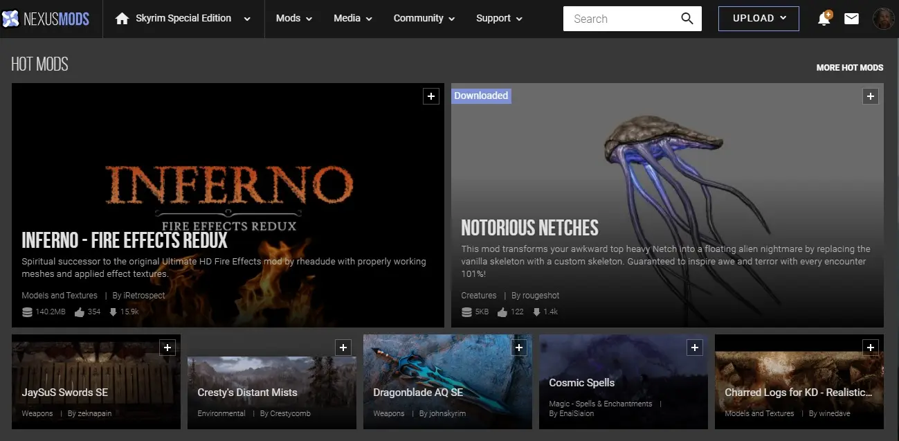Open the Cresty's Distant Mists mod

pyautogui.click(x=247, y=393)
